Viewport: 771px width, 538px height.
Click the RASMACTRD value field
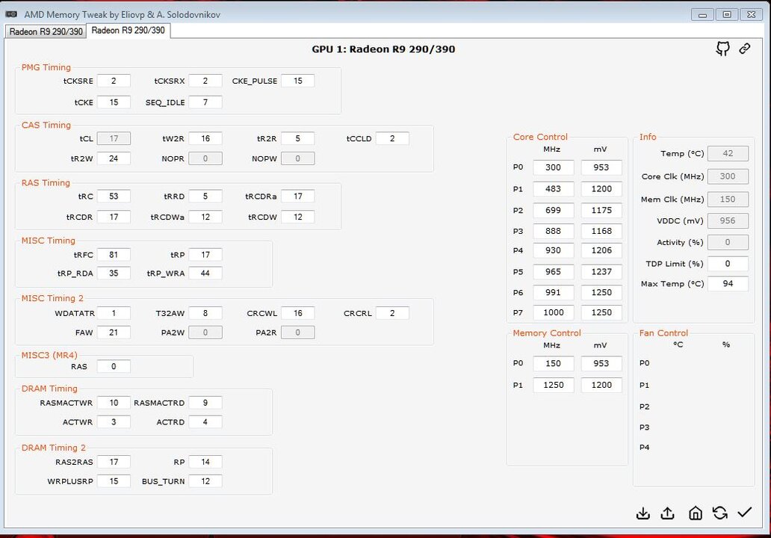[x=205, y=403]
